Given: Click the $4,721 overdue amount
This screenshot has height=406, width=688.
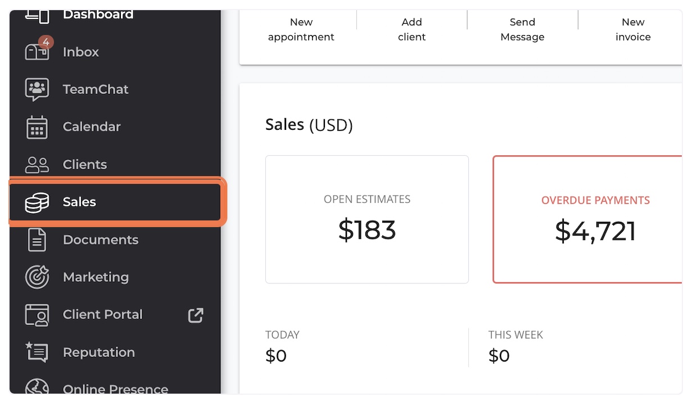Looking at the screenshot, I should point(595,231).
